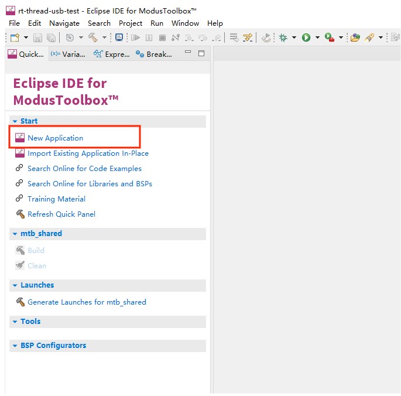Click the Search flashlight toolbar icon

(369, 37)
